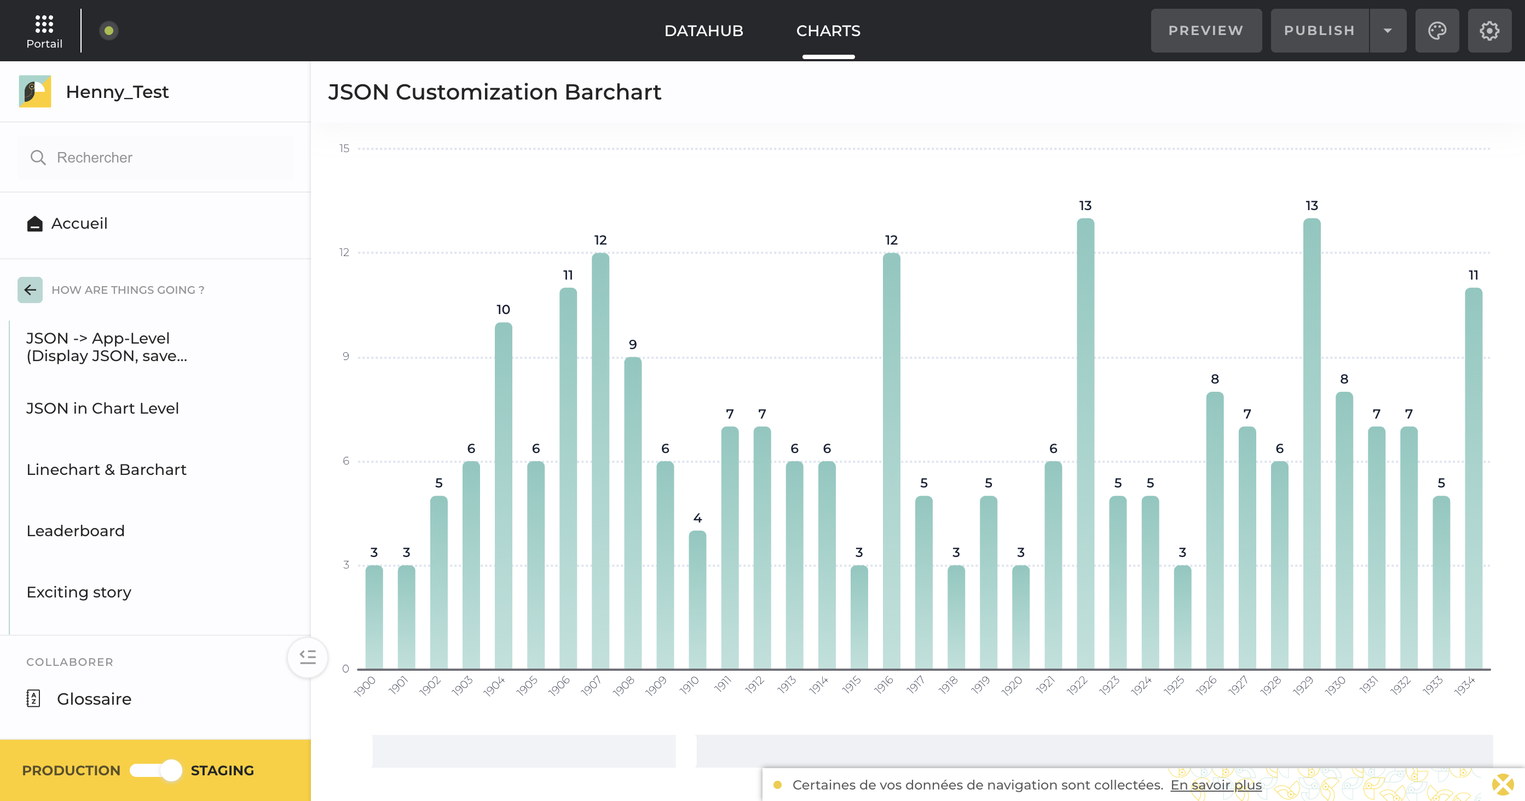Open the Publish options dropdown arrow
The width and height of the screenshot is (1525, 801).
[1388, 30]
